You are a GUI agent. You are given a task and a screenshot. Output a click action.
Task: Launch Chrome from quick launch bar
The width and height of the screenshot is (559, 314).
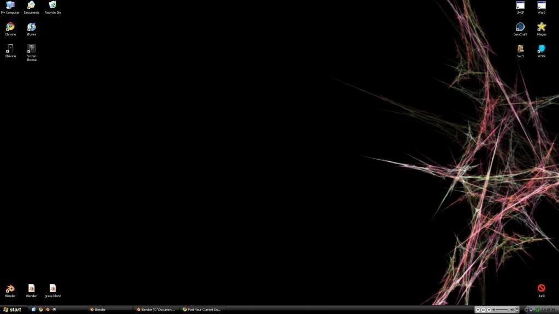pos(40,310)
